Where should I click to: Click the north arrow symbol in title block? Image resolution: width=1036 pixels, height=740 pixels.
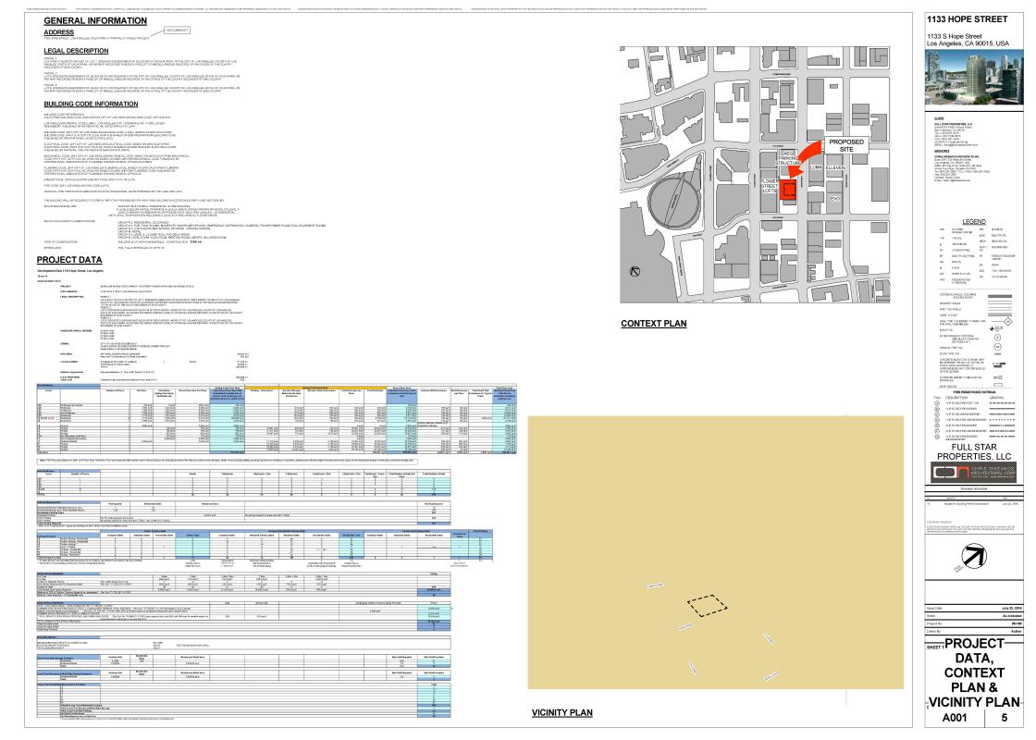point(974,556)
